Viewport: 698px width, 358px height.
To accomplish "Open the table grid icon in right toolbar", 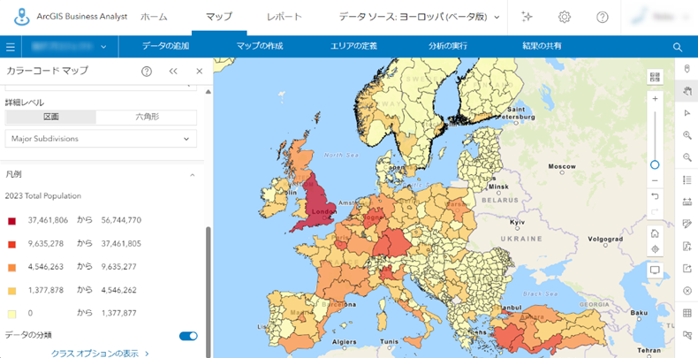I will tap(687, 313).
